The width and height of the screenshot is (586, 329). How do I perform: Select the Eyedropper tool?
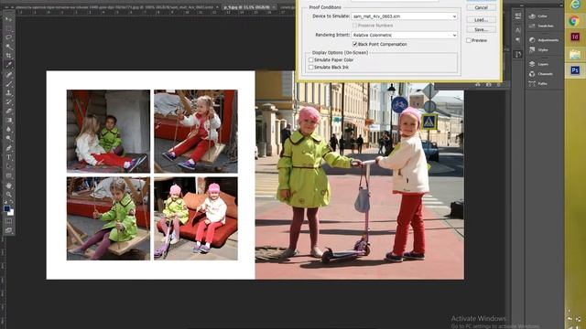tap(8, 65)
